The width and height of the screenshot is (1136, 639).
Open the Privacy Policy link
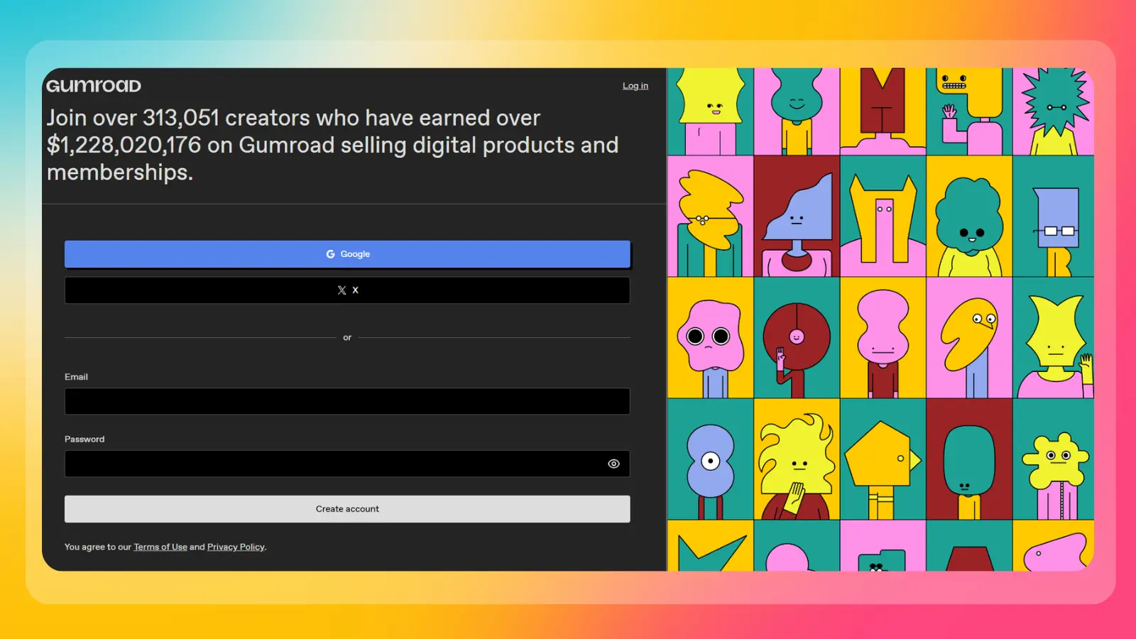236,547
